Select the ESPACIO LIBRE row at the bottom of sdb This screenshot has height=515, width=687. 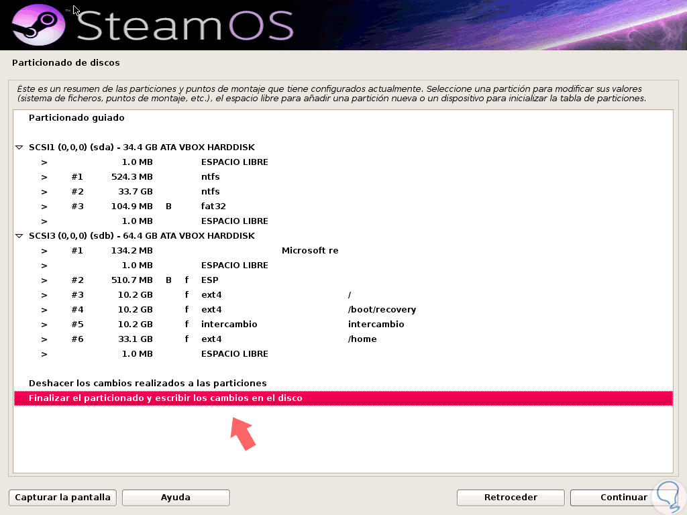(343, 354)
